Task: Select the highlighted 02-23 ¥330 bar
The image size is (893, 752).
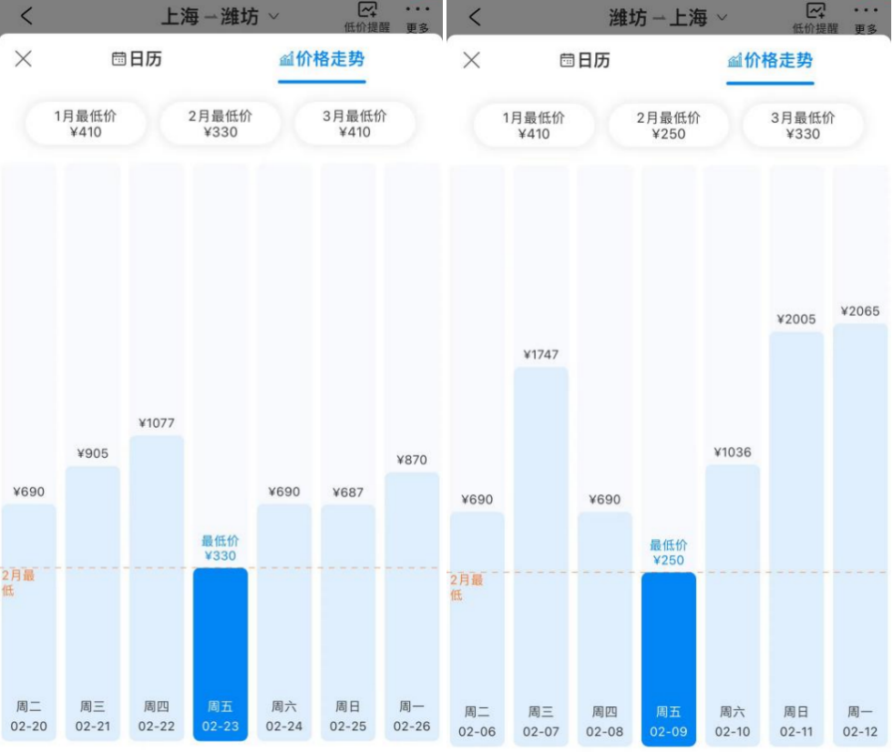Action: pos(221,655)
